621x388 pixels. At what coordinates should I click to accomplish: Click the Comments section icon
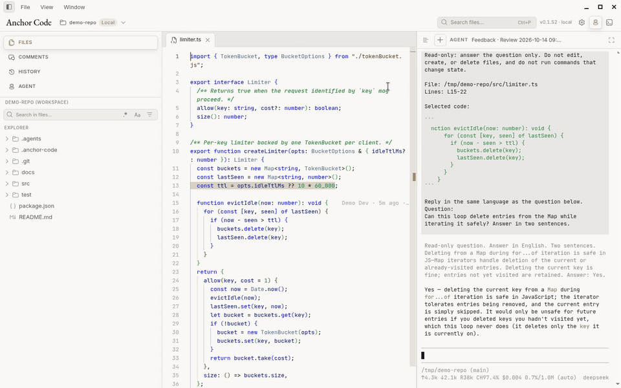(x=12, y=57)
